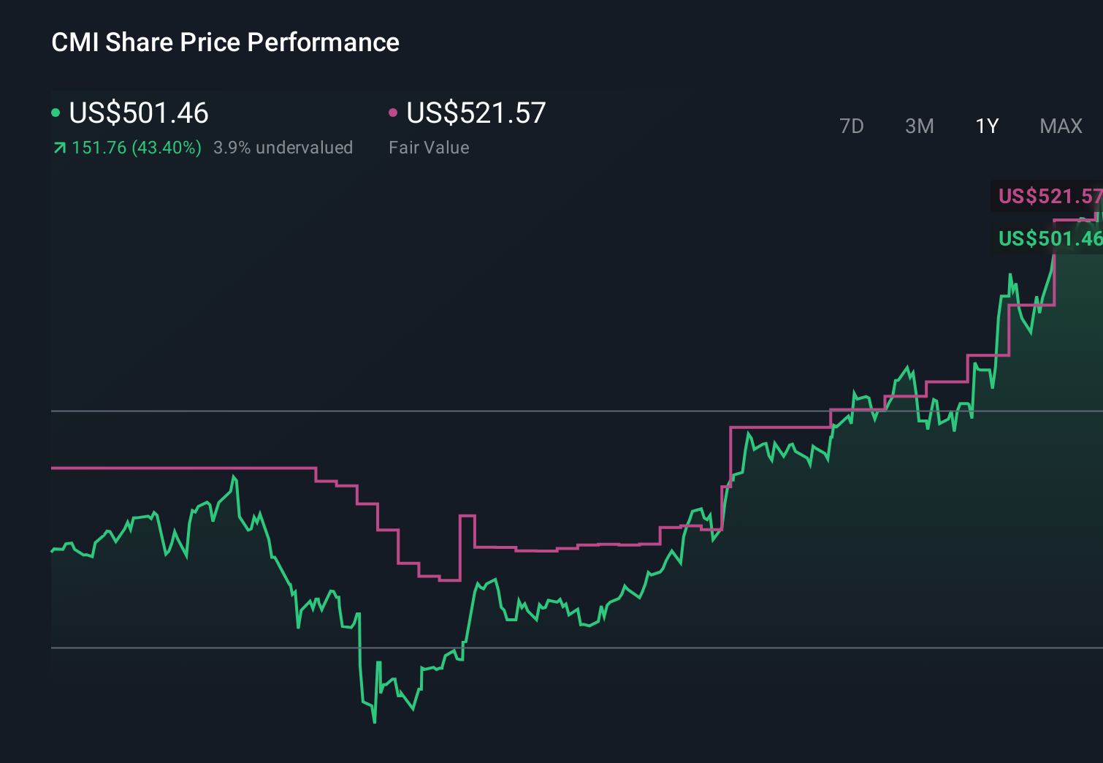Click the lowest trough of green price line
The image size is (1103, 763).
[375, 721]
